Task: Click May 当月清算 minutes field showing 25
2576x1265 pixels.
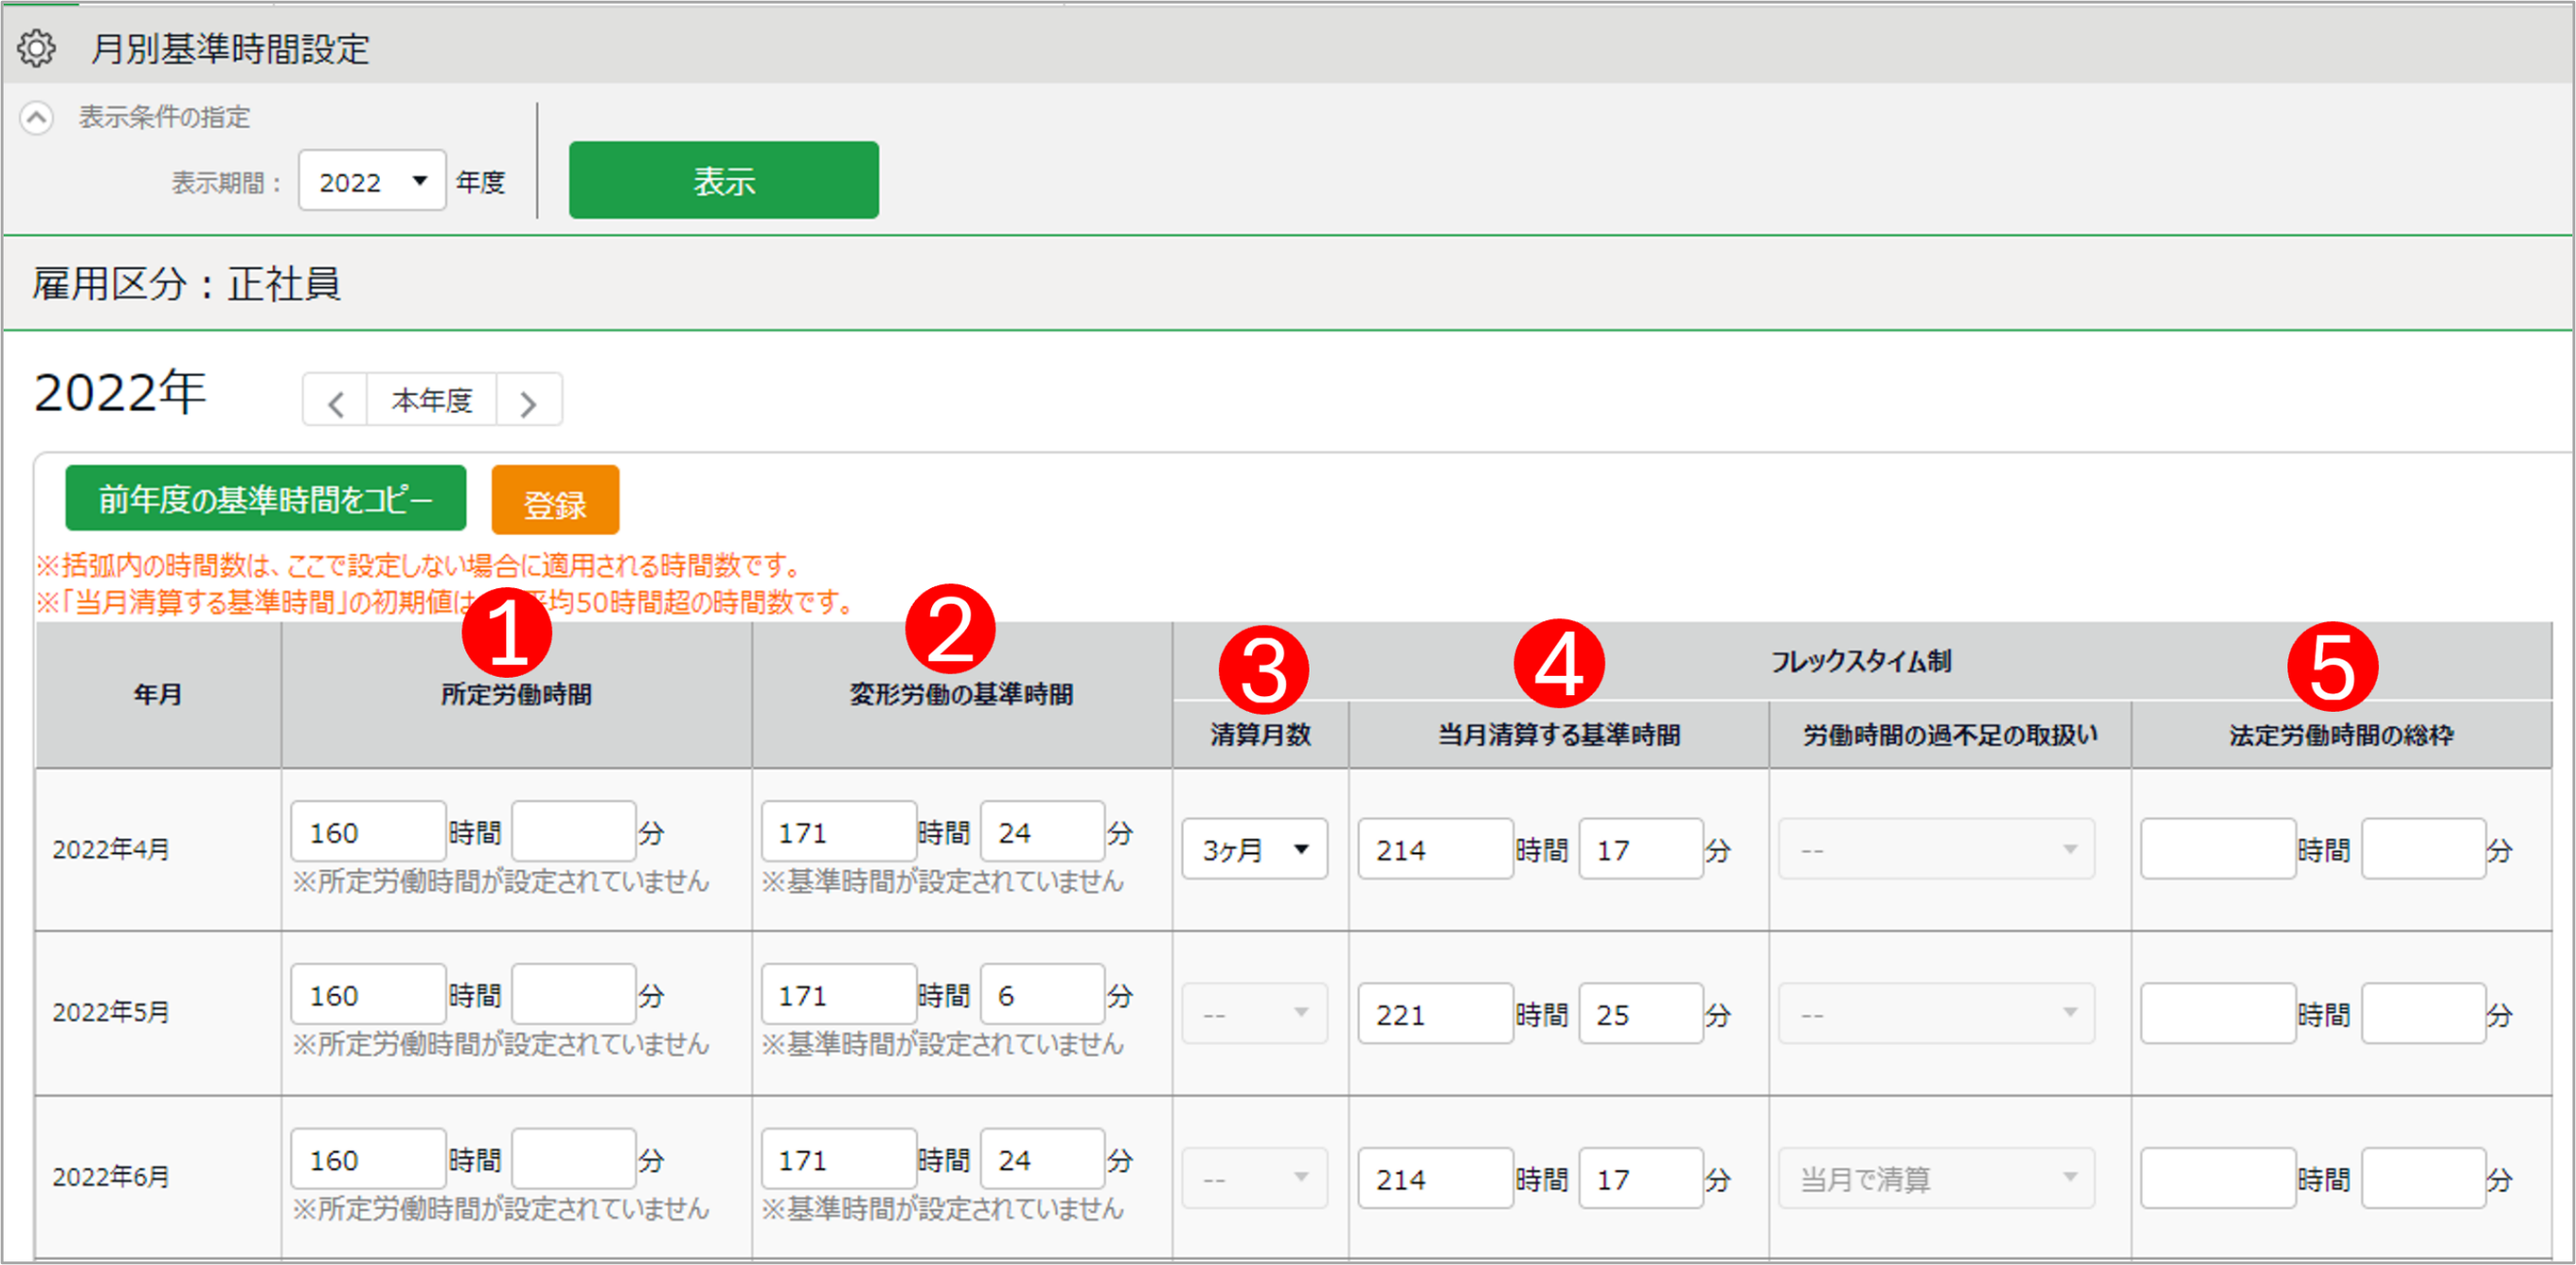Action: point(1640,1014)
